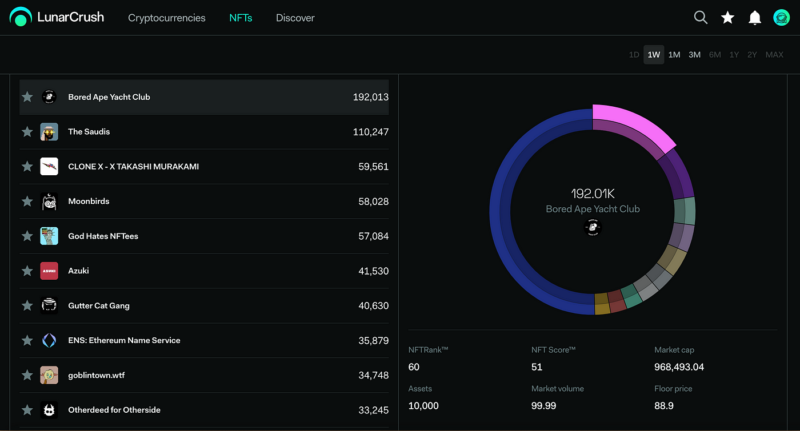Select the 1M time range
The width and height of the screenshot is (800, 431).
[x=674, y=55]
